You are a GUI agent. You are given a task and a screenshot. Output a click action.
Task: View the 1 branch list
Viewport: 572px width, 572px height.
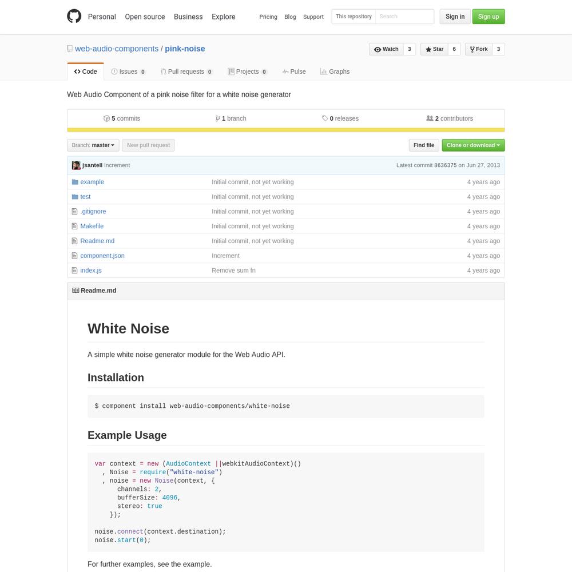231,118
